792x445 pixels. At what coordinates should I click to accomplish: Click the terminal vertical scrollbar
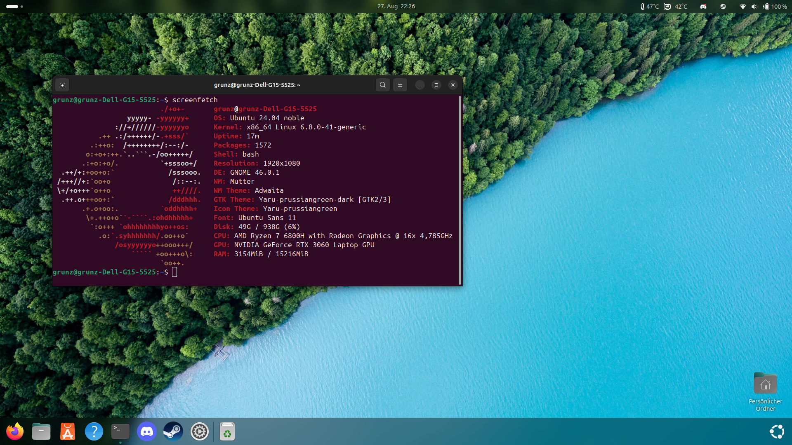pos(460,190)
